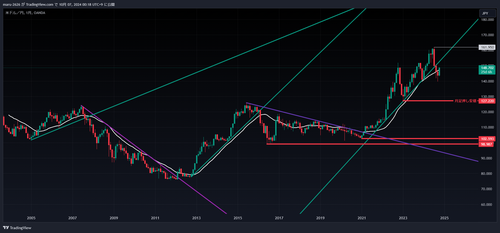This screenshot has width=500, height=233.
Task: Click the TradingView logo at bottom left
Action: [17, 228]
